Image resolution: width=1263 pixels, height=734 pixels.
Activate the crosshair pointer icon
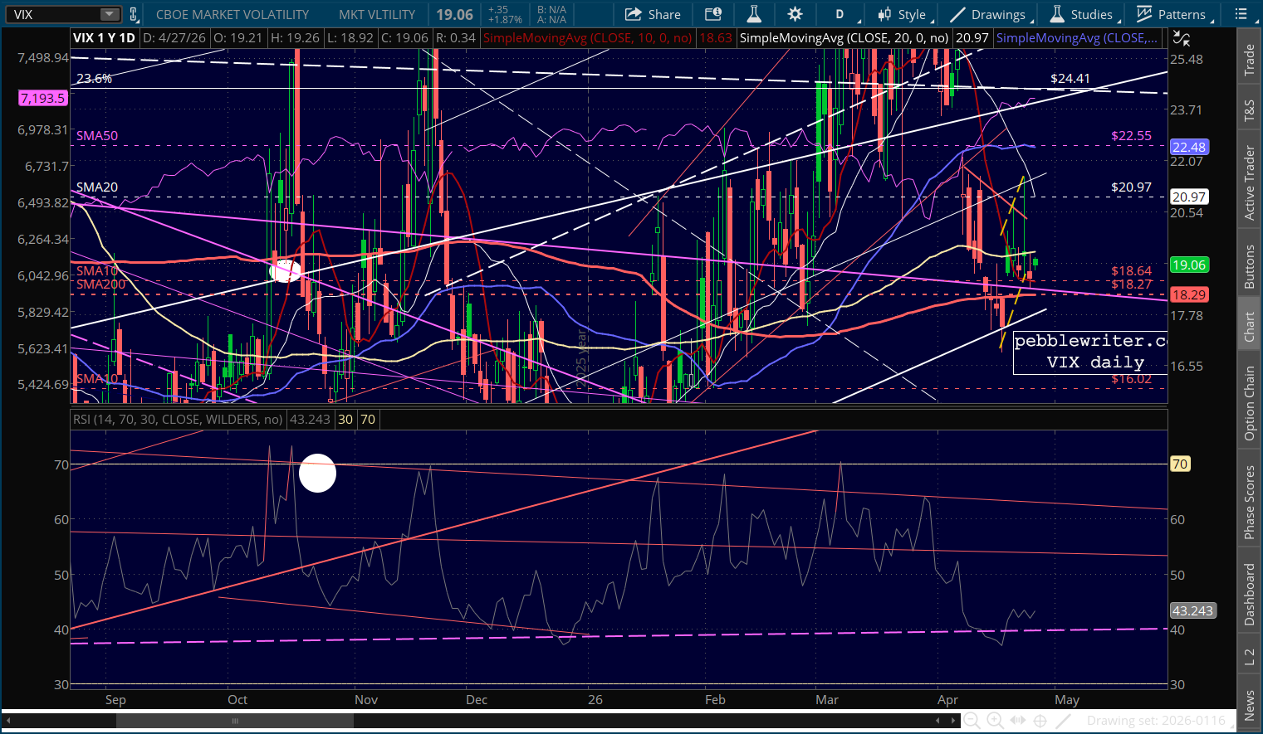point(1040,721)
